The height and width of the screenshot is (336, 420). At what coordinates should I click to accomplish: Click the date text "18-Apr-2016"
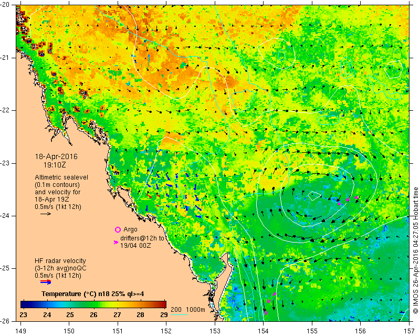pyautogui.click(x=56, y=156)
